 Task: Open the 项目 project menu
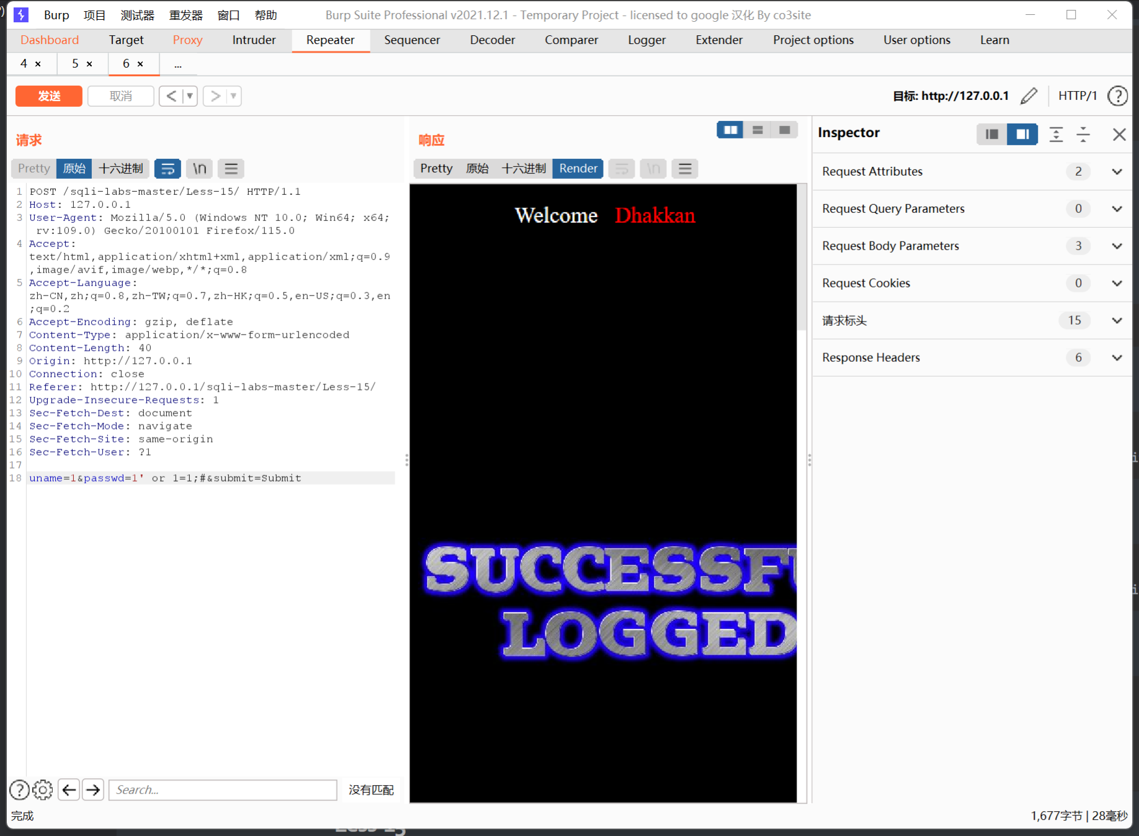pyautogui.click(x=94, y=15)
